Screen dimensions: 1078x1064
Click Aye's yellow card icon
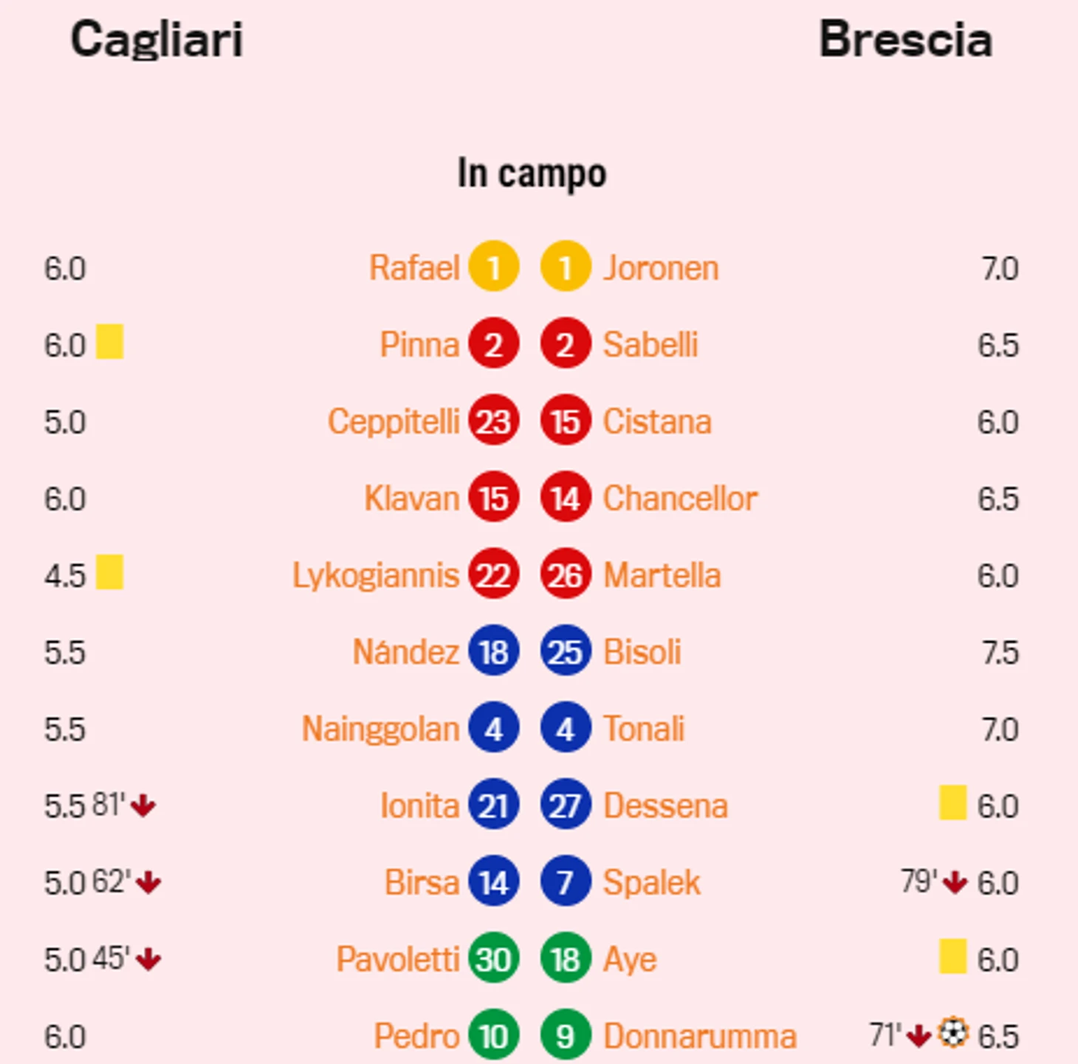click(x=952, y=956)
